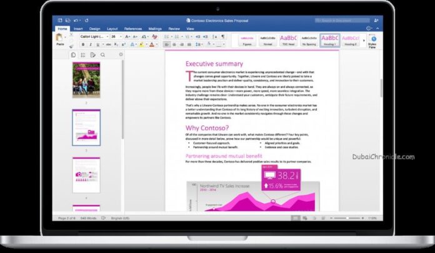Screen dimensions: 435x253
Task: Click the Save icon in title bar
Action: click(x=67, y=21)
